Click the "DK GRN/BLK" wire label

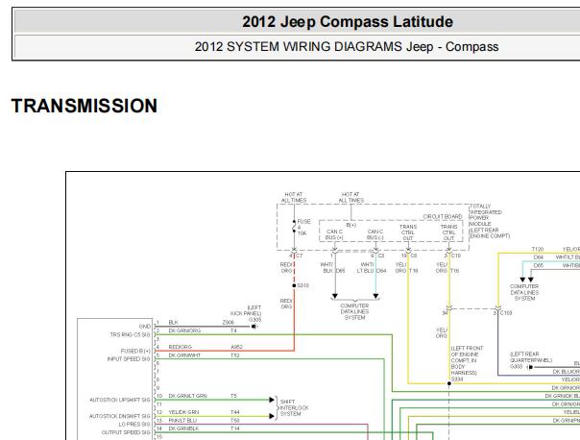click(x=183, y=428)
